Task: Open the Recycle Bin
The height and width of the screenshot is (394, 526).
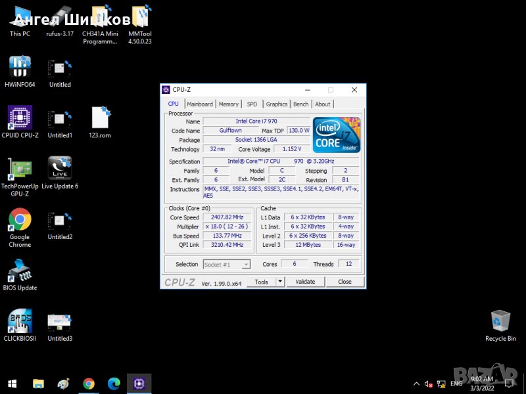Action: click(x=500, y=322)
